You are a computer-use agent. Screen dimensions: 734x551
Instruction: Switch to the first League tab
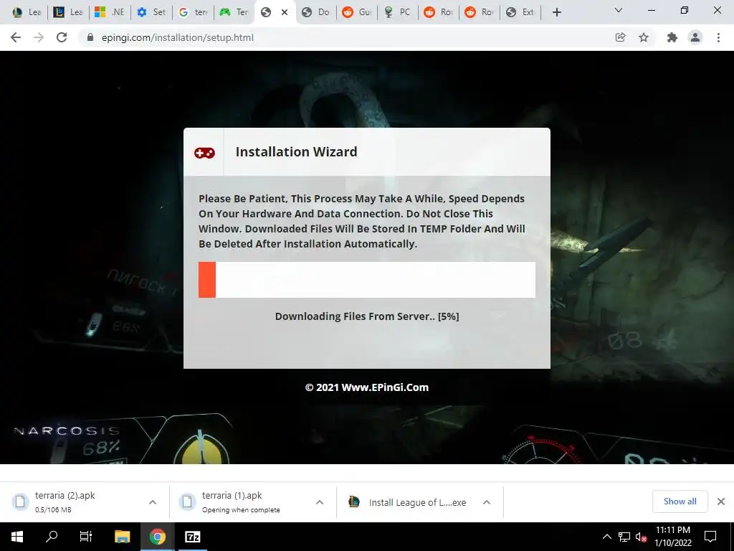tap(27, 12)
